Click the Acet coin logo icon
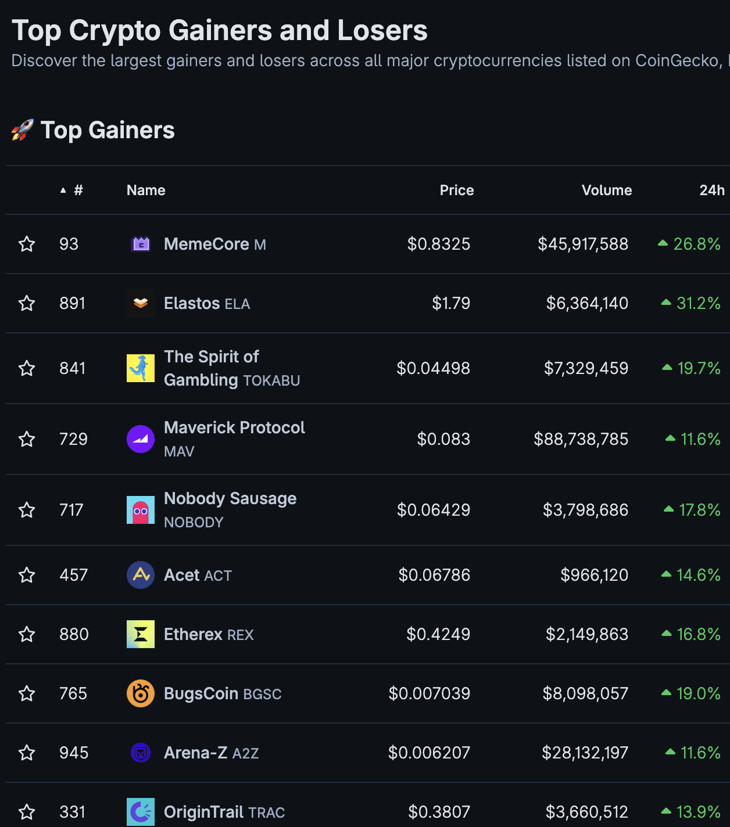This screenshot has width=730, height=827. point(141,575)
